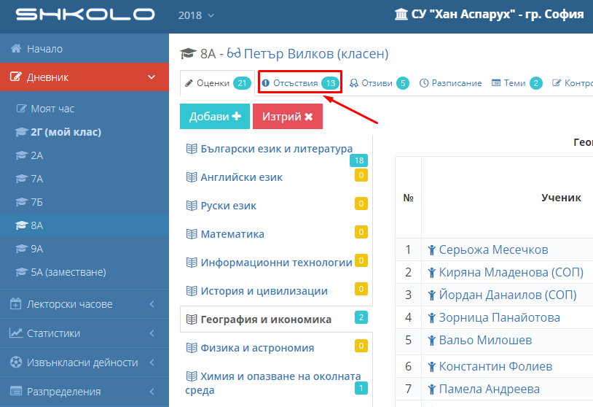Screen dimensions: 593x407
Task: Open teacher Петър Вилков (класен) link
Action: [315, 54]
